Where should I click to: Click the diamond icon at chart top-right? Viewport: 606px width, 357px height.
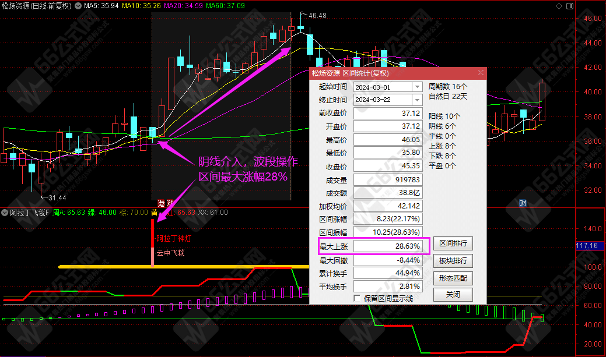pyautogui.click(x=559, y=6)
